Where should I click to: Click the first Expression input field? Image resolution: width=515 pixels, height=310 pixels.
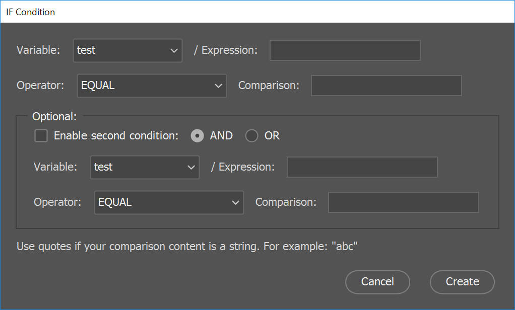(345, 50)
